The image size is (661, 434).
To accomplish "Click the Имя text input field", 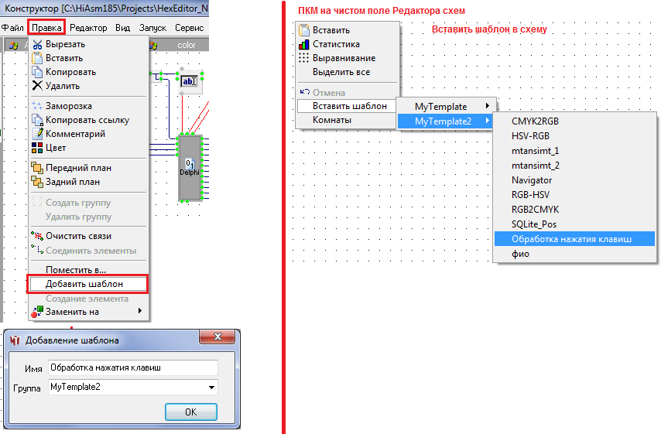I will pos(132,367).
